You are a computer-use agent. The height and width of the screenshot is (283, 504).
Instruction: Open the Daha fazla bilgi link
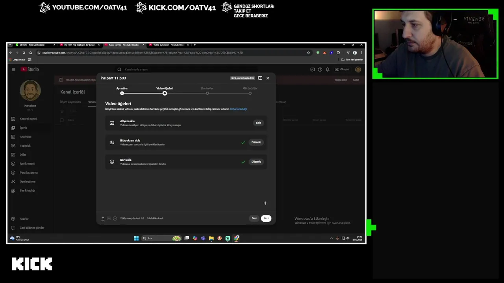tap(239, 109)
